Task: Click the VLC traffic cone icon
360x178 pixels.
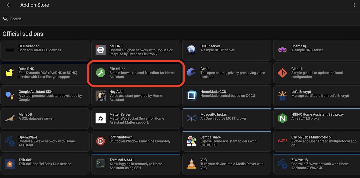Action: (x=191, y=164)
